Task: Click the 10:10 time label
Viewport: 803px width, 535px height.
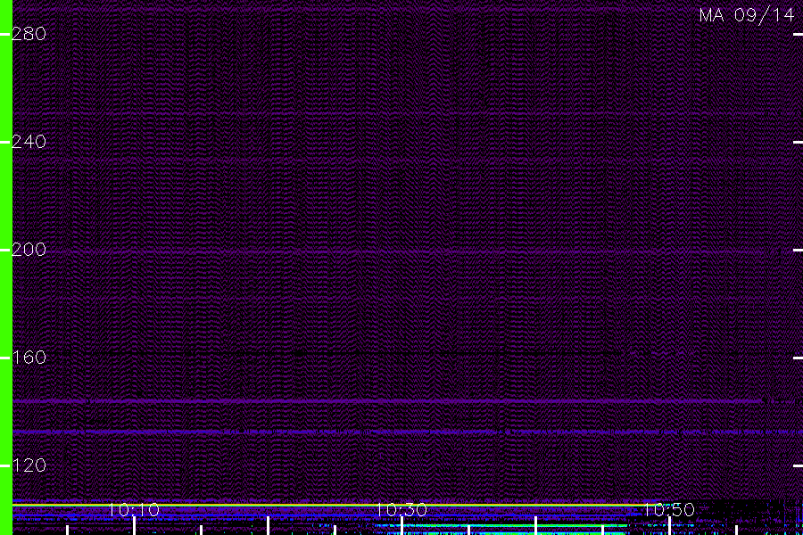Action: click(134, 510)
